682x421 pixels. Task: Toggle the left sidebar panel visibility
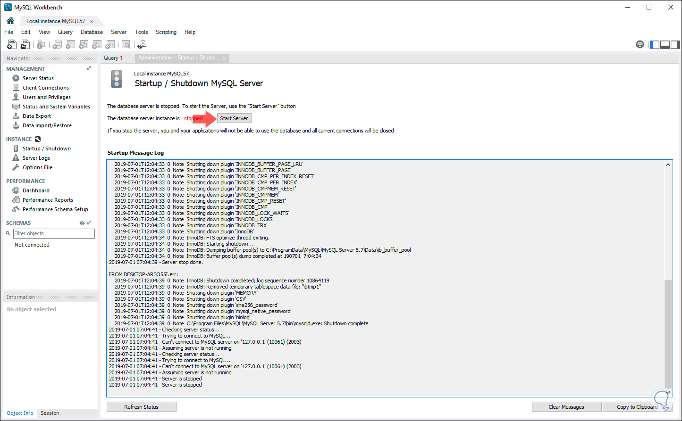(x=655, y=45)
